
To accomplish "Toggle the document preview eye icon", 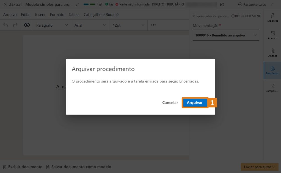I will coord(26,25).
